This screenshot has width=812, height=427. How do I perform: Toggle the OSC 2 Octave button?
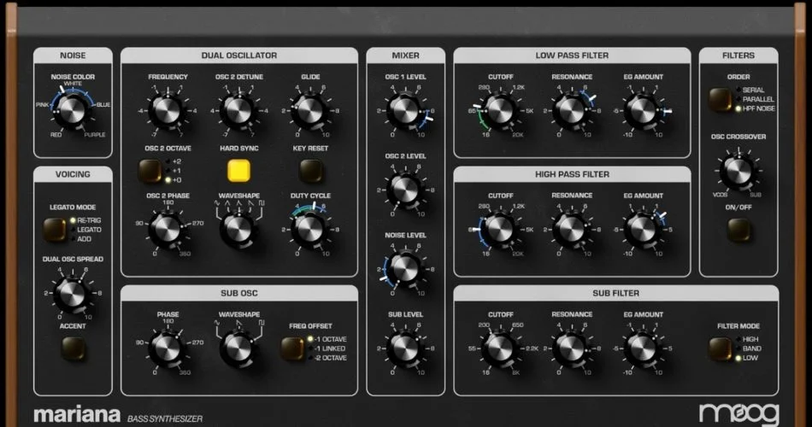pos(150,171)
